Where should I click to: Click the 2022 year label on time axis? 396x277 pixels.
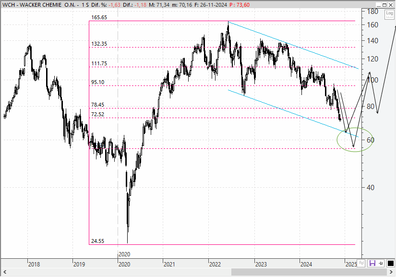(215, 265)
